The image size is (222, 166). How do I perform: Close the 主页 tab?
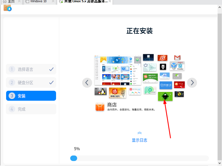pos(19,1)
